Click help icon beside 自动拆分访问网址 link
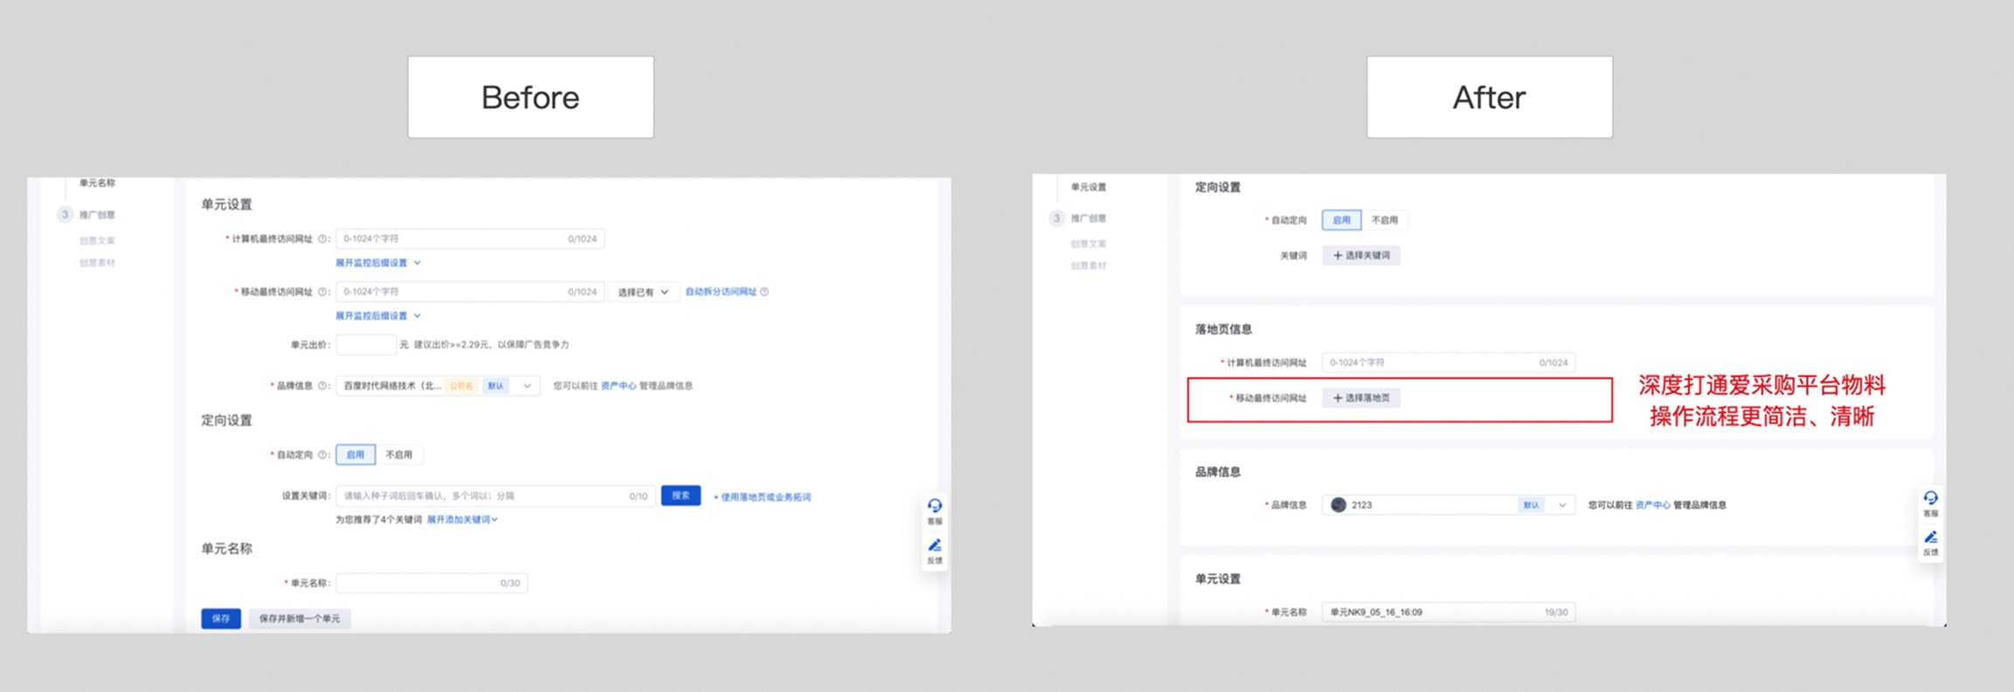2014x692 pixels. (x=765, y=292)
